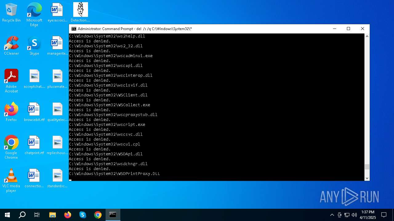Open CCleaner desktop shortcut
The width and height of the screenshot is (394, 221).
pyautogui.click(x=11, y=46)
